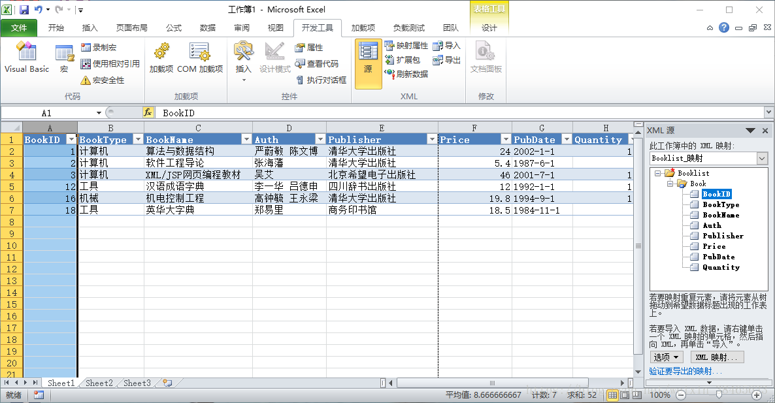775x403 pixels.
Task: Switch to the 数据 tab
Action: [208, 27]
